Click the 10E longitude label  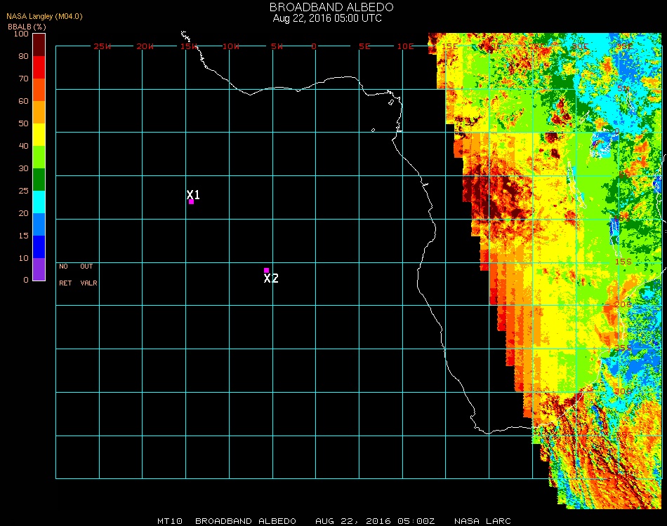point(406,46)
